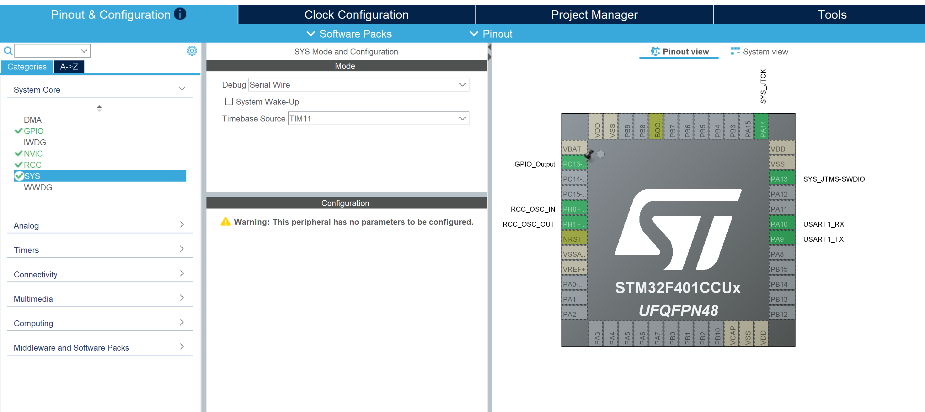925x412 pixels.
Task: Click the Pinout & Configuration info icon
Action: coord(180,14)
